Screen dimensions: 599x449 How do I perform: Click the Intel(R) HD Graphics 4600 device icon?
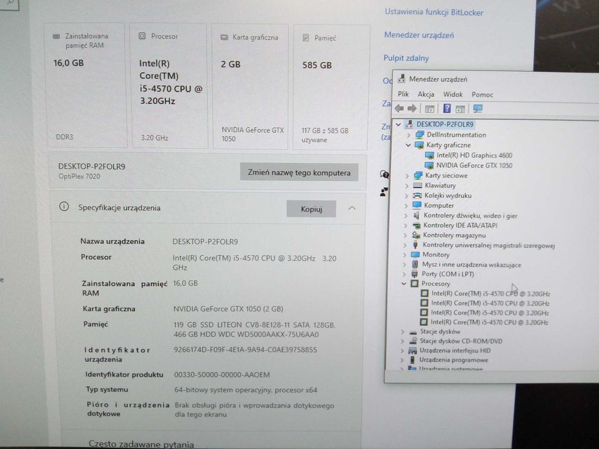pos(430,155)
